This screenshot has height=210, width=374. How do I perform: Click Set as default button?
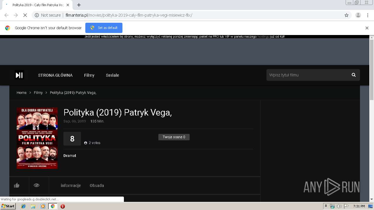click(104, 28)
